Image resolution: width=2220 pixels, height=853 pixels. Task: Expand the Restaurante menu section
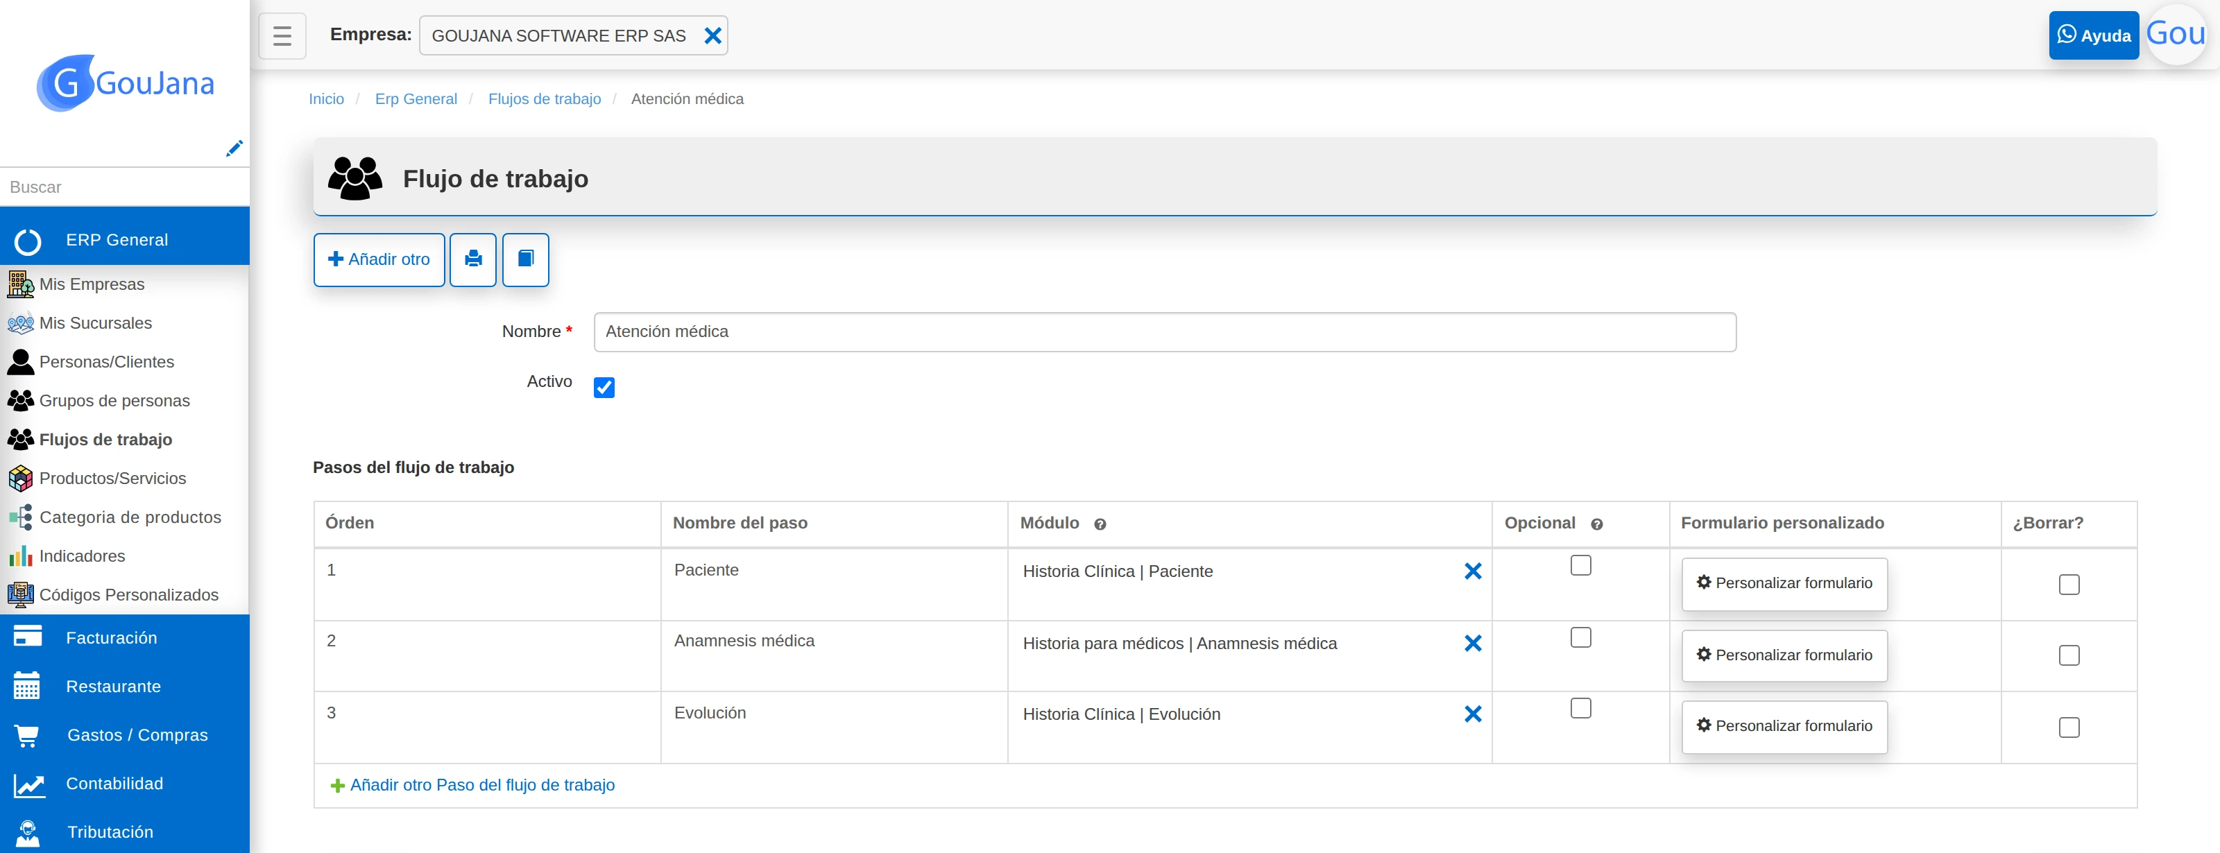125,686
